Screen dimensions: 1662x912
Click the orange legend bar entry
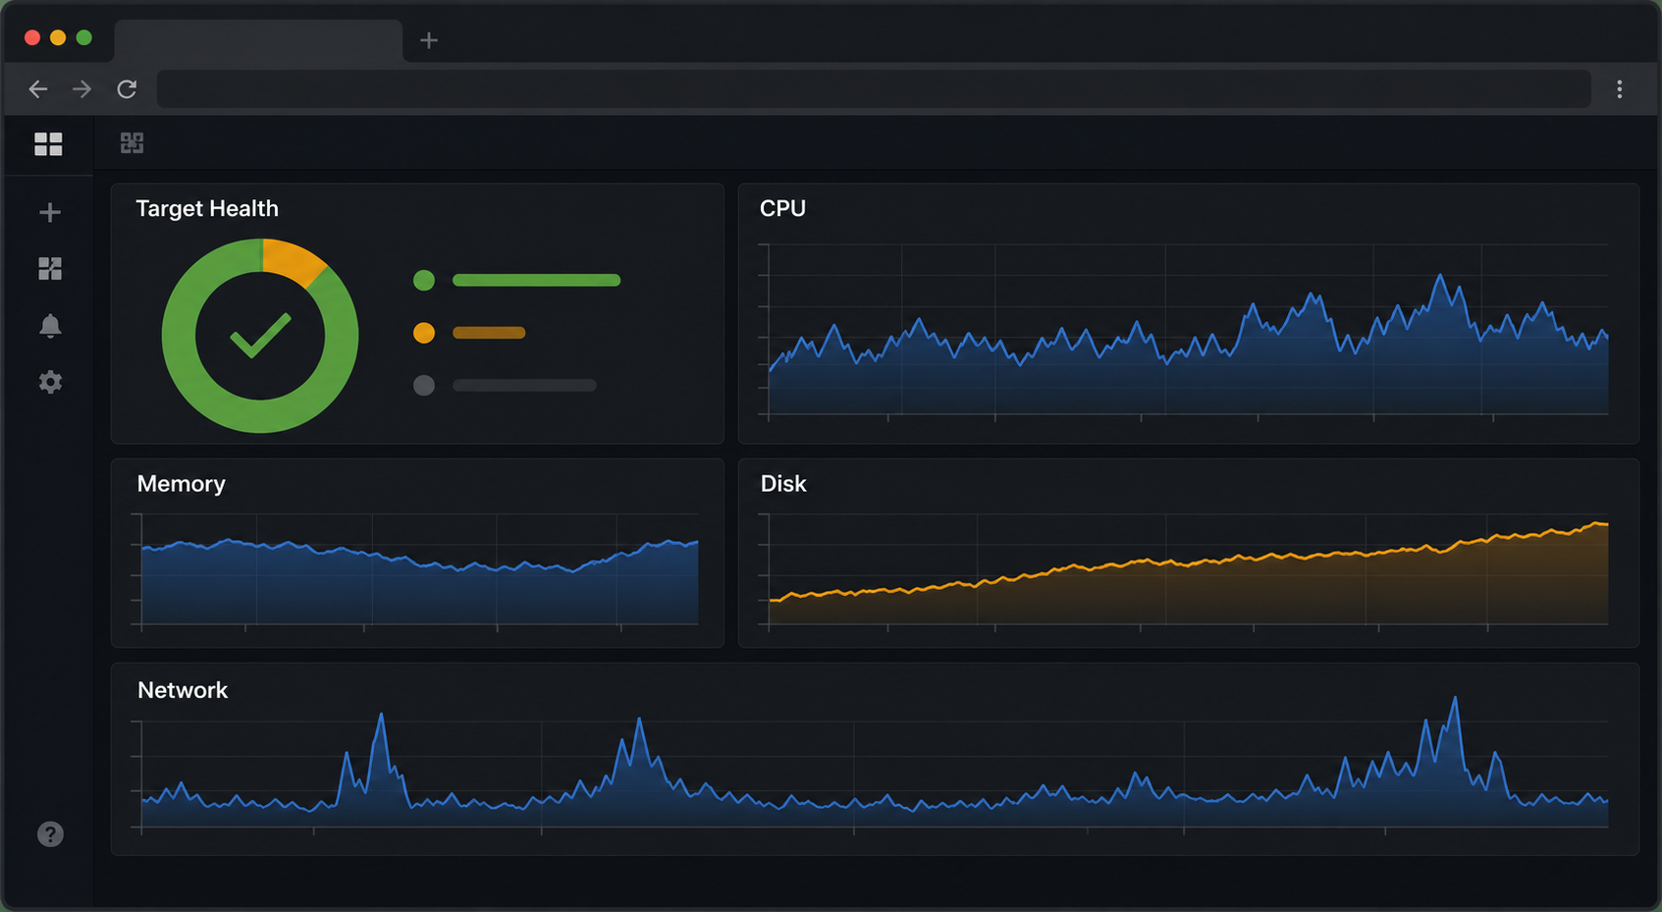pyautogui.click(x=489, y=333)
